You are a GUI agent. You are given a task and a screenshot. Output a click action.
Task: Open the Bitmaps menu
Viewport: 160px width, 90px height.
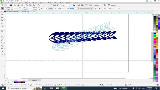tap(42, 3)
